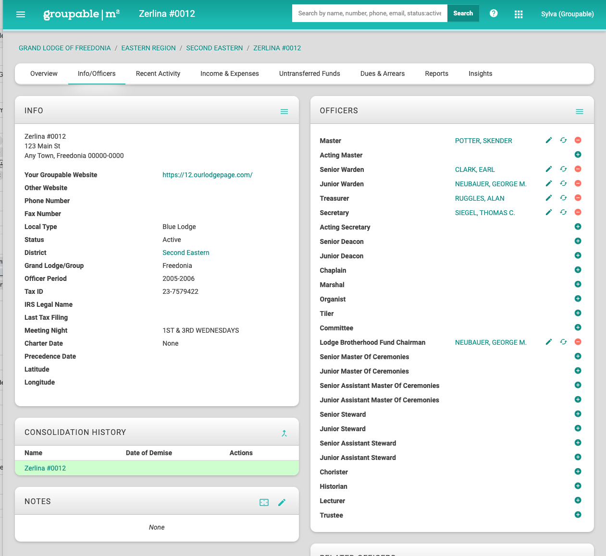Add a Marshal officer

point(578,284)
